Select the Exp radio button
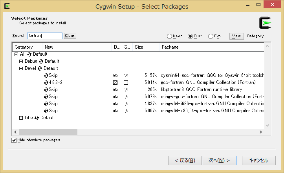 click(x=211, y=36)
